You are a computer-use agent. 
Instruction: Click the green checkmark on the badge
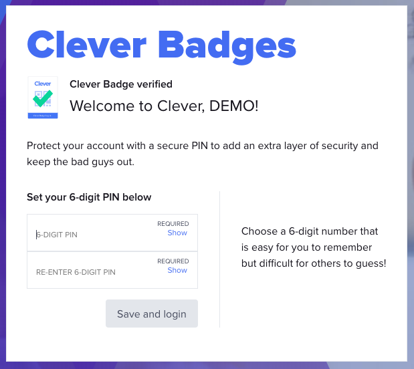(x=43, y=99)
